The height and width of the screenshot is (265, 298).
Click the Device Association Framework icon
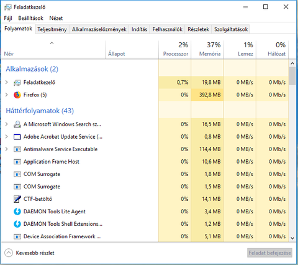pyautogui.click(x=17, y=236)
